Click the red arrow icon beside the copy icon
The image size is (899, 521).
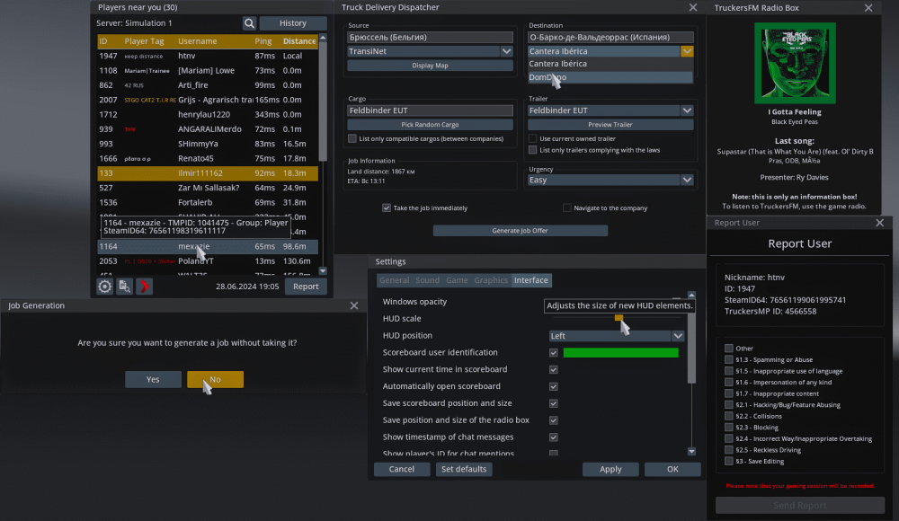(x=144, y=286)
